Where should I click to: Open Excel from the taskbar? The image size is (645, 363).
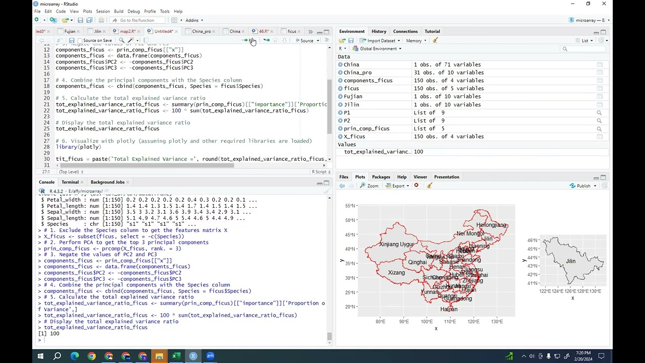point(176,356)
